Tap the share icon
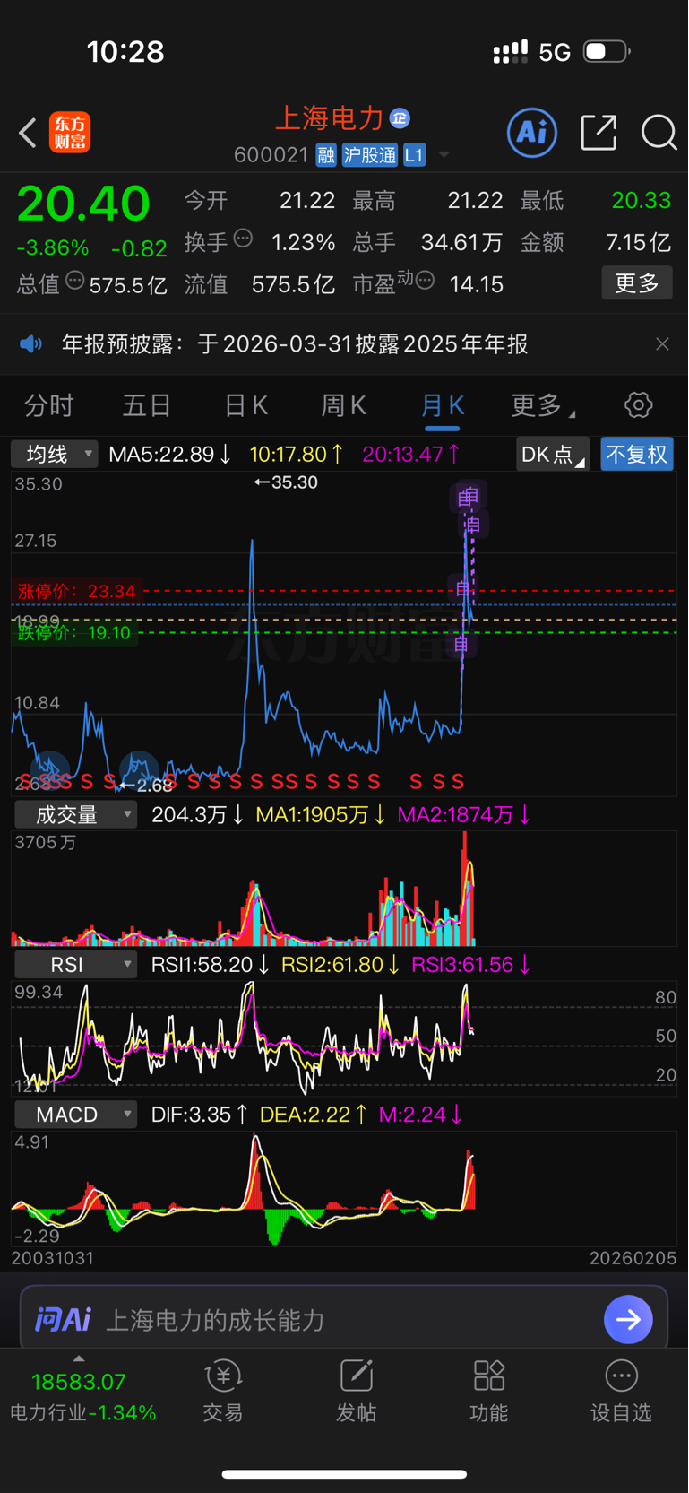 599,133
